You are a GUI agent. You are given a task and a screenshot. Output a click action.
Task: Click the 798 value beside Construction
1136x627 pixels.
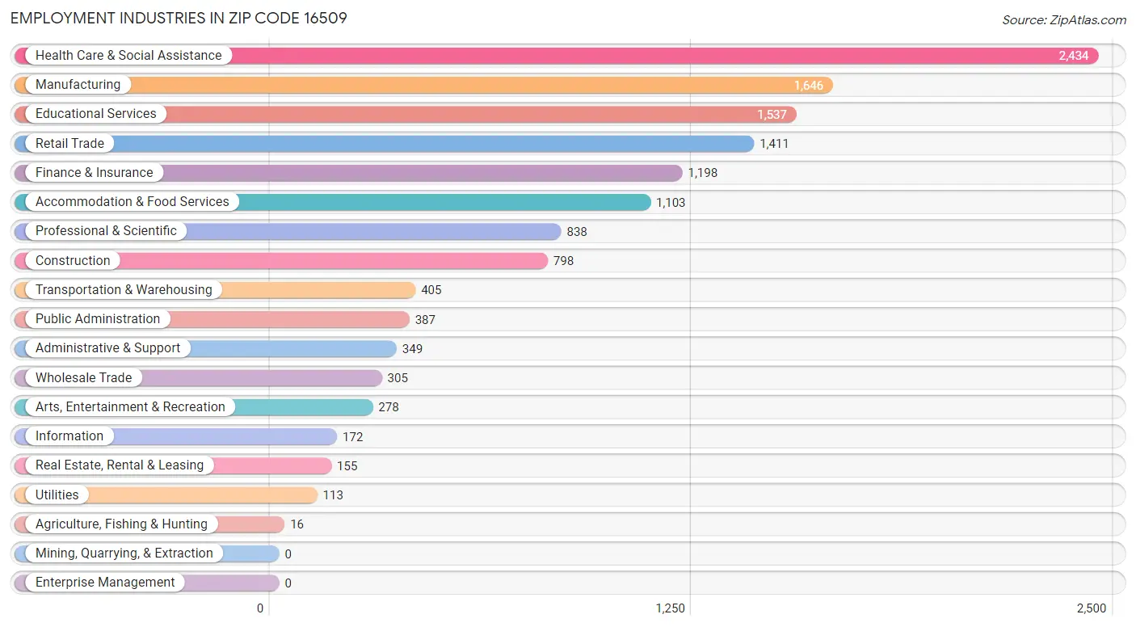click(x=564, y=261)
